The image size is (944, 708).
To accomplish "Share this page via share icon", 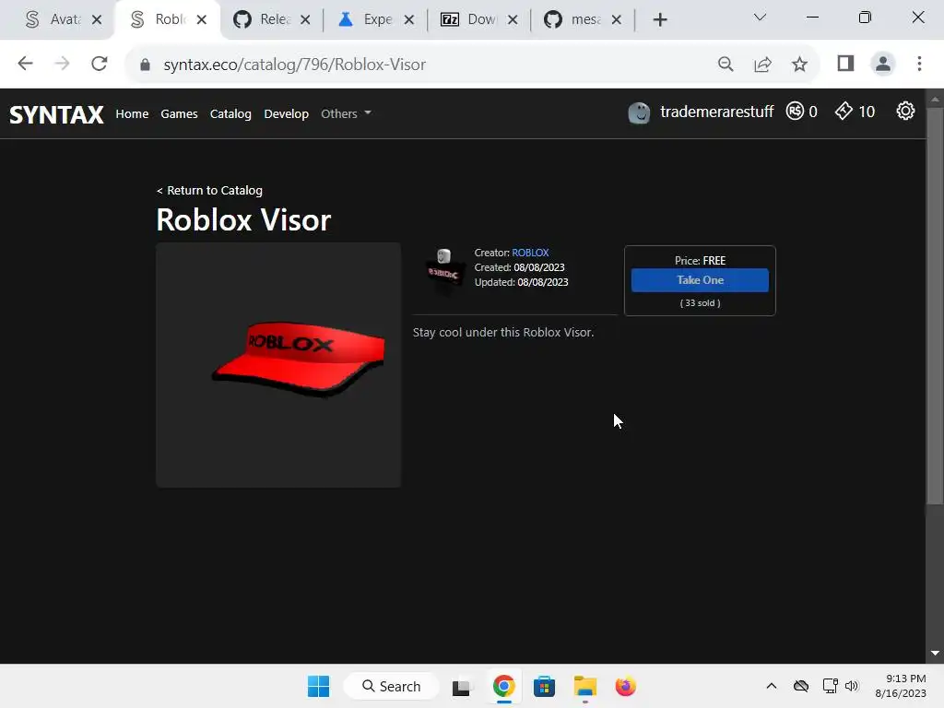I will tap(762, 64).
